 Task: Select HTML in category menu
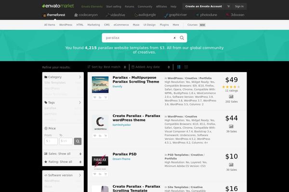pos(80,25)
